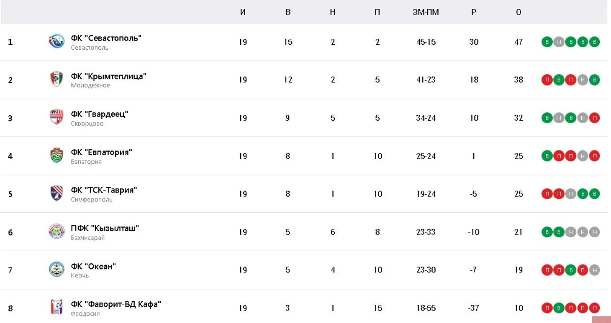Screen dimensions: 611x323
Task: Click Sevastopol's gray draw result circle
Action: click(559, 42)
